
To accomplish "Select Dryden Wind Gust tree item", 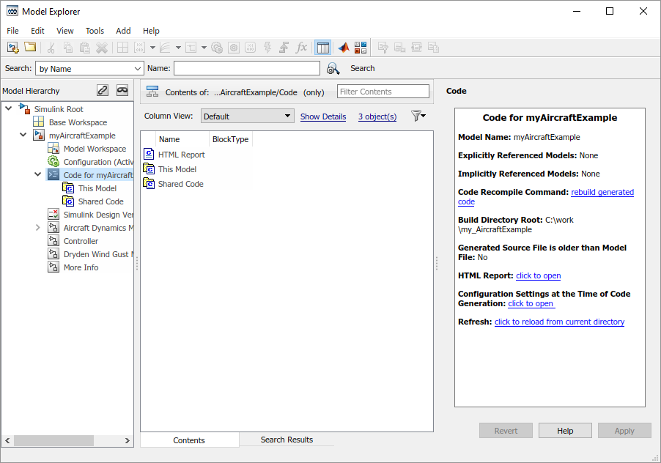I will [98, 254].
